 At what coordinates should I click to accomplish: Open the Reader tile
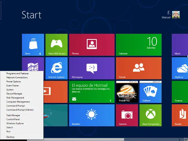point(180,115)
